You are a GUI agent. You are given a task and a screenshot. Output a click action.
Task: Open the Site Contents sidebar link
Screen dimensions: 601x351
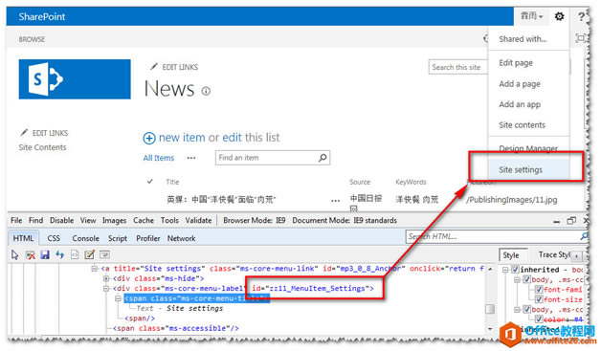click(x=42, y=147)
